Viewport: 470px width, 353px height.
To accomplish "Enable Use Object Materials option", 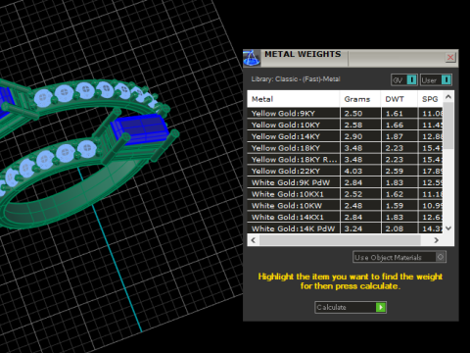I will pos(399,257).
